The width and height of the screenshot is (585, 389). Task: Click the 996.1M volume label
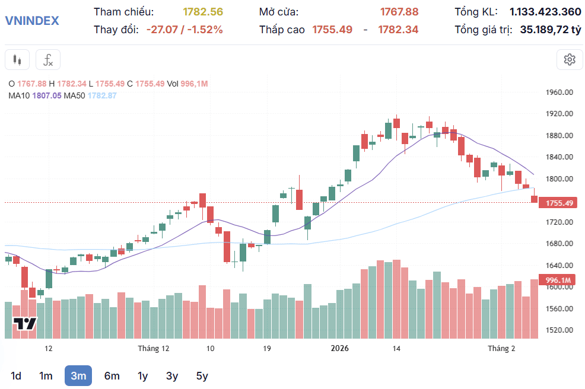click(x=557, y=280)
